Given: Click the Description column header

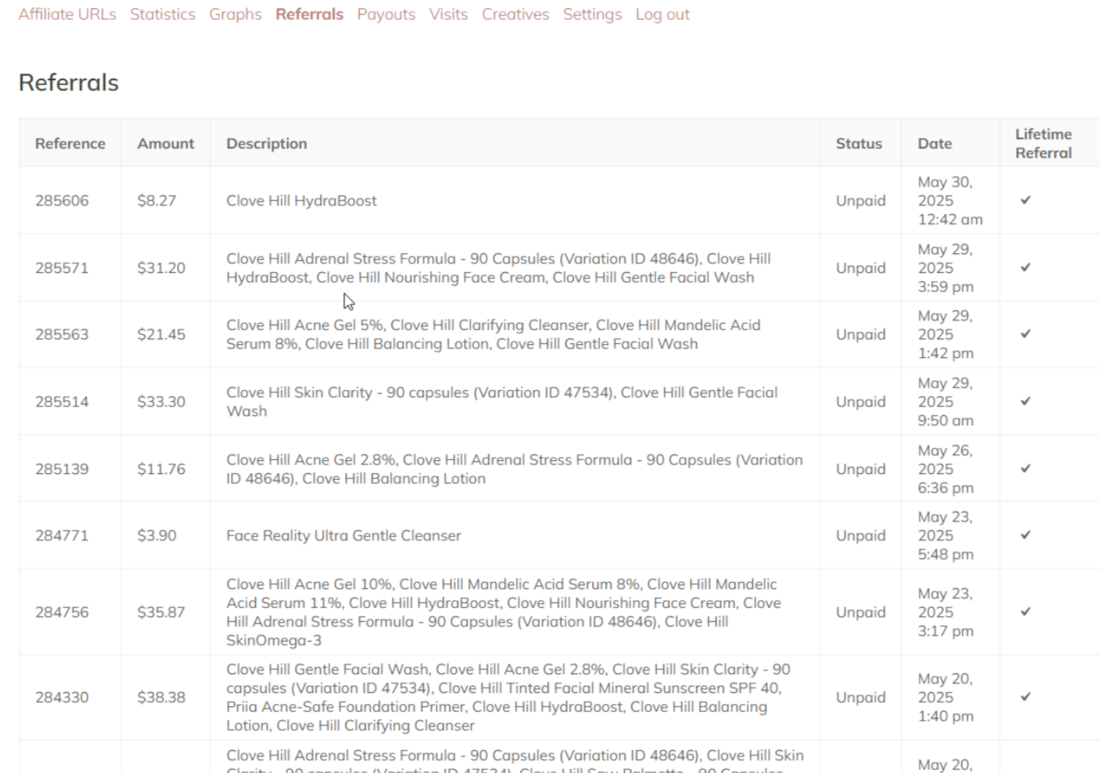Looking at the screenshot, I should pos(267,143).
